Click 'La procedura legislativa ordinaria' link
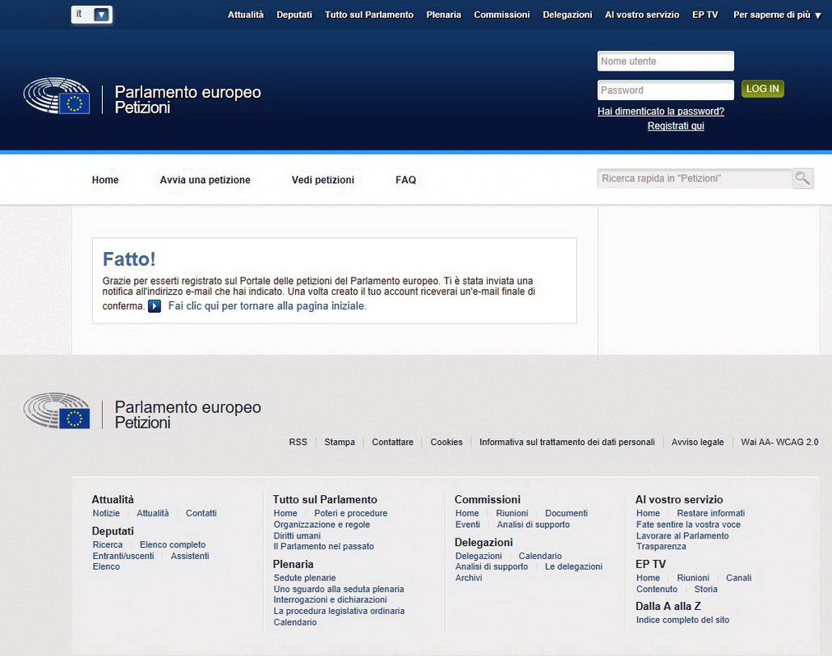Viewport: 832px width, 656px height. point(339,611)
